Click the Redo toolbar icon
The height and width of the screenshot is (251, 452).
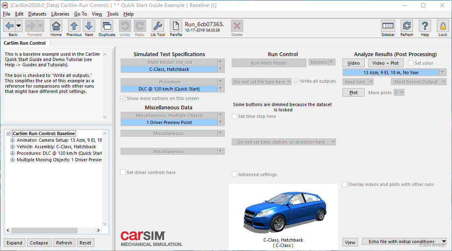tap(140, 26)
